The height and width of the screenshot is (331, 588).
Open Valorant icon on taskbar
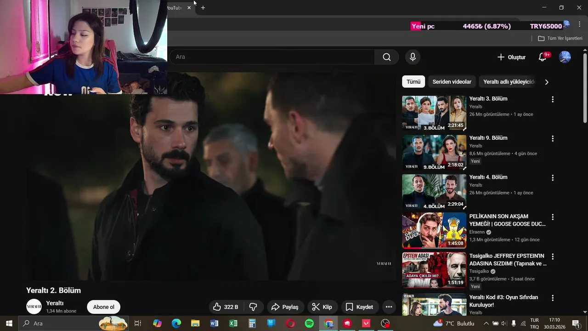pos(366,323)
